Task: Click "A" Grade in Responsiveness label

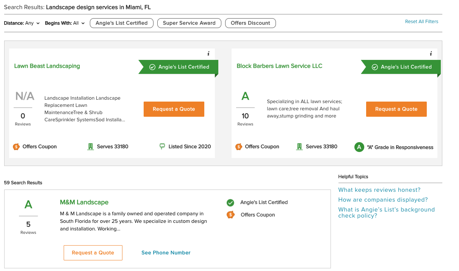Action: pos(400,147)
